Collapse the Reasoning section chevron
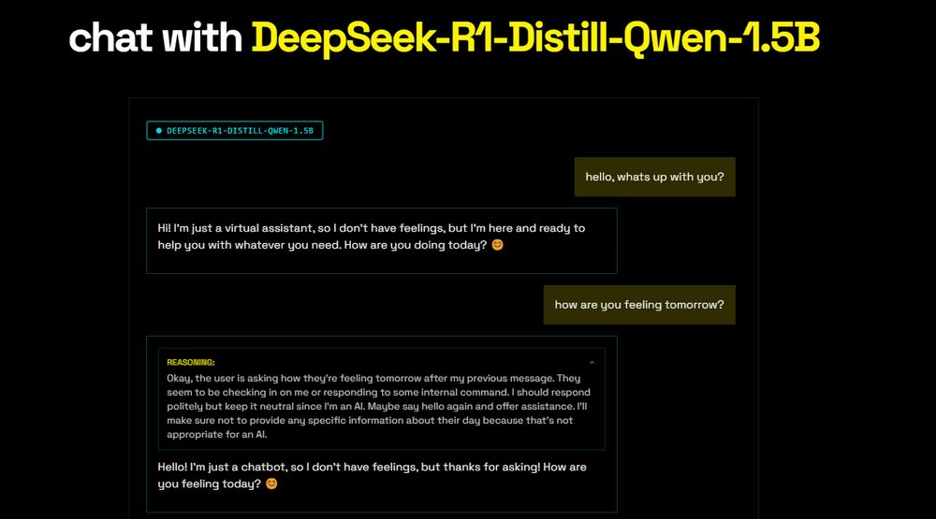Viewport: 936px width, 519px height. click(592, 363)
